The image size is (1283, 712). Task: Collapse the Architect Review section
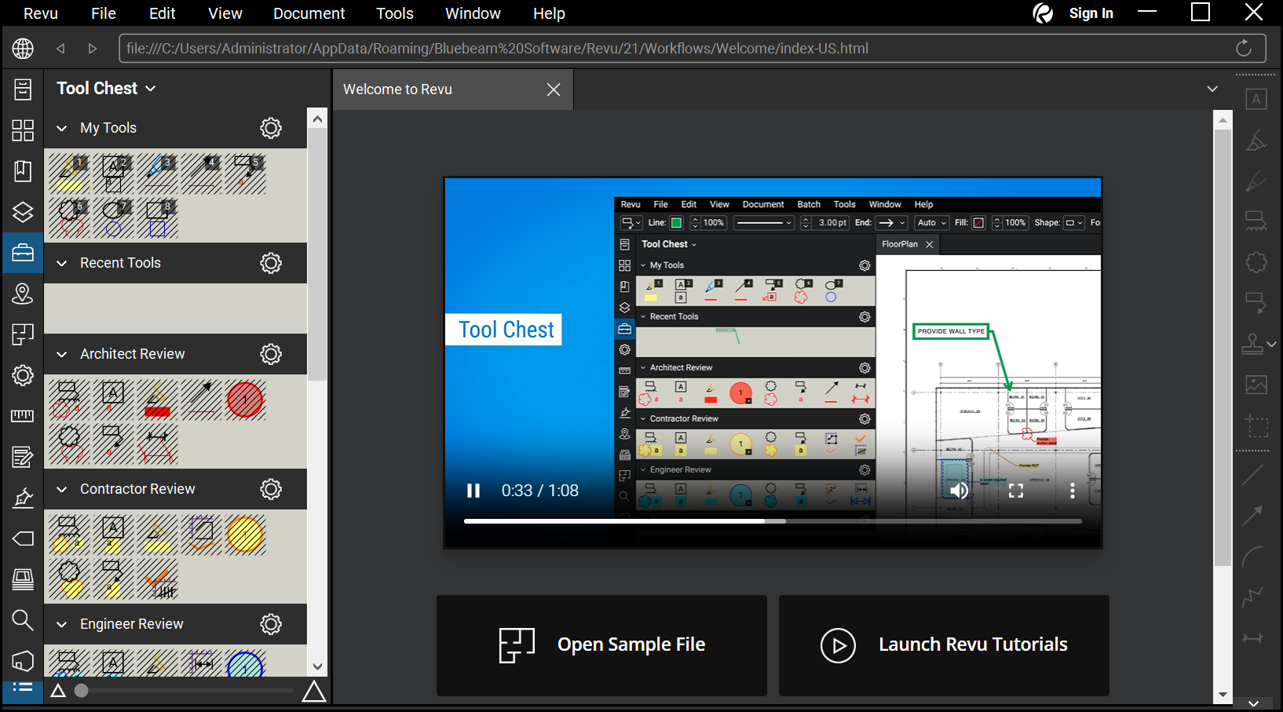tap(62, 354)
